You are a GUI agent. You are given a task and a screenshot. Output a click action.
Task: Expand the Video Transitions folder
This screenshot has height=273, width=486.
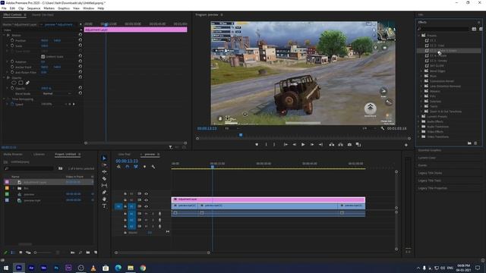(x=418, y=136)
